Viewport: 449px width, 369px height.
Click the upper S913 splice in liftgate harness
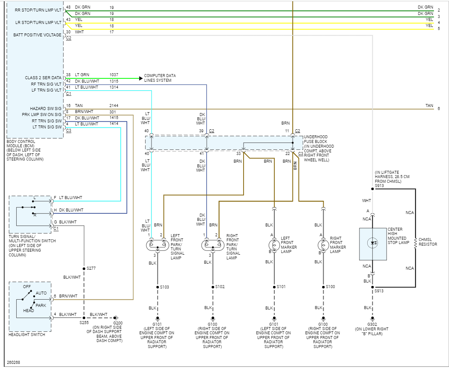point(372,189)
